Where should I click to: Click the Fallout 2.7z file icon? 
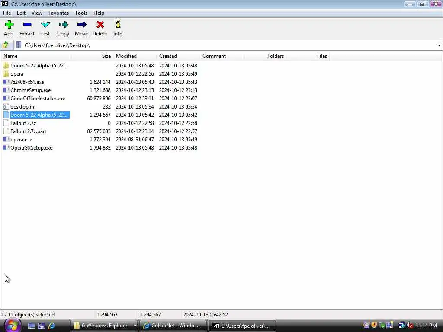point(6,123)
